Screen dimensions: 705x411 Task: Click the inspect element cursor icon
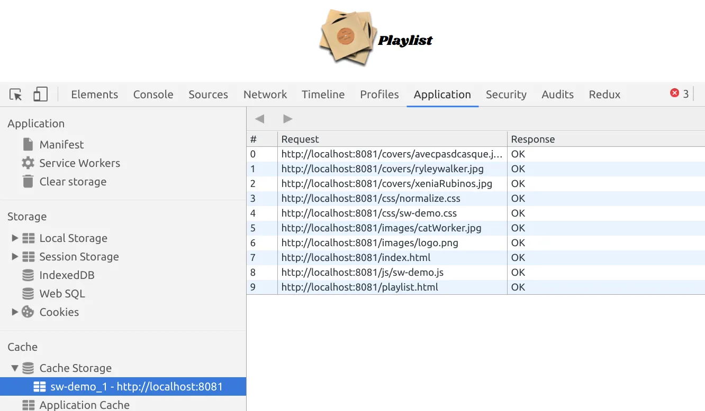click(x=16, y=95)
